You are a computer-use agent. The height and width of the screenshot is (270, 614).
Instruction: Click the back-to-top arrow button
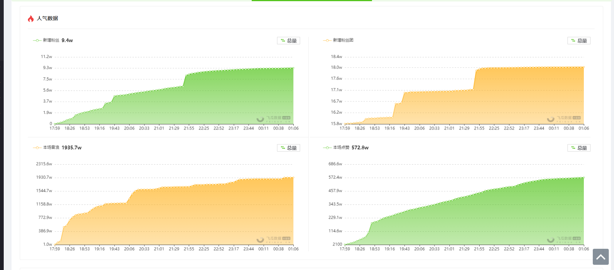coord(601,257)
